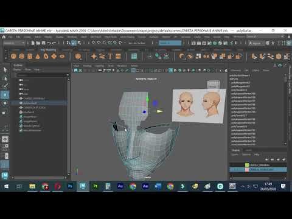The width and height of the screenshot is (292, 219).
Task: Open the Shading menu in viewport panel
Action: click(x=87, y=66)
